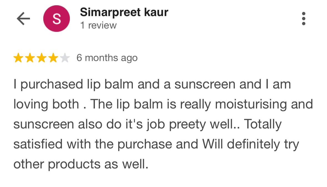Click the second gold rating star
327x187 pixels.
[30, 58]
